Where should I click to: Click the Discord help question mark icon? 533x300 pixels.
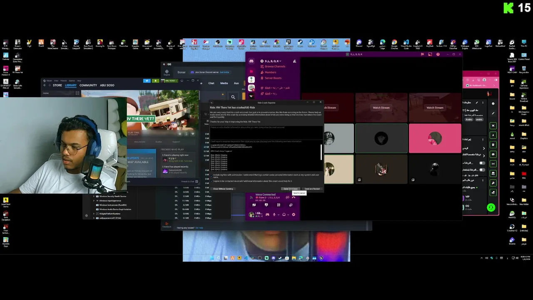point(438,54)
